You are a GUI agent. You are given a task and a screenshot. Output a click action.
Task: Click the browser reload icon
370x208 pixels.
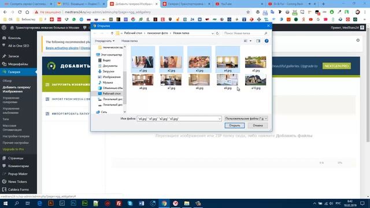pyautogui.click(x=20, y=12)
